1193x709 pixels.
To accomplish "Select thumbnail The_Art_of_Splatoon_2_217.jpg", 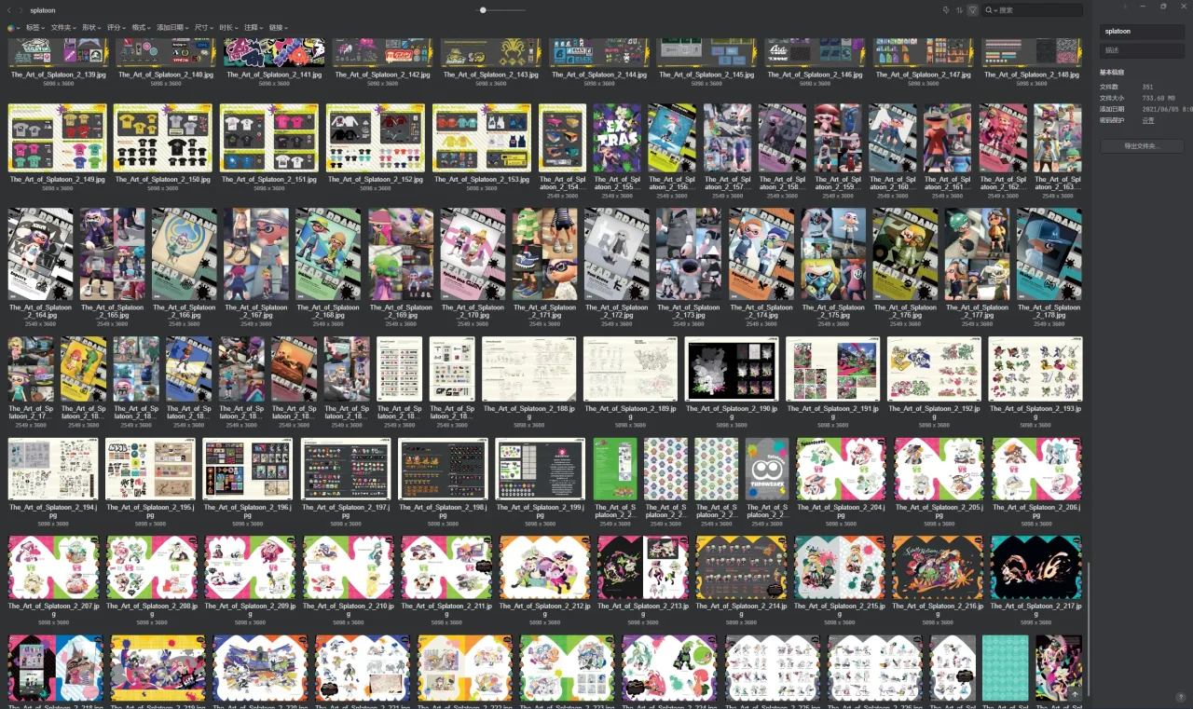I will 1035,567.
